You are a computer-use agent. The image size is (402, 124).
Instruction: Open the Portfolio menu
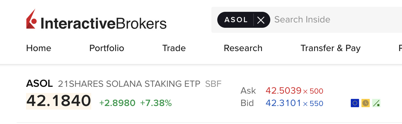tap(107, 48)
